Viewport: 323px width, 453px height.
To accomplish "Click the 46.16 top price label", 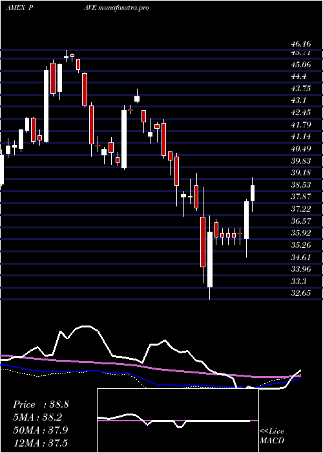I will click(x=301, y=44).
